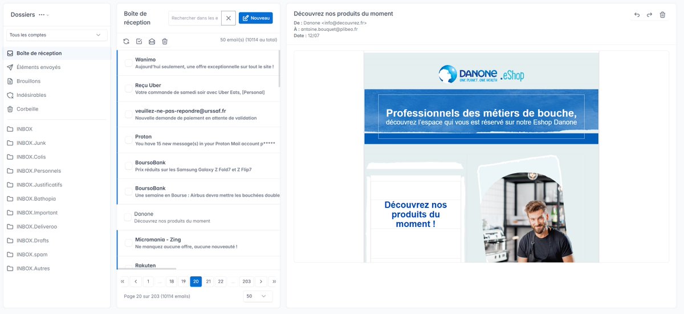
Task: Tick the urssaf.fr email checkbox
Action: 129,115
